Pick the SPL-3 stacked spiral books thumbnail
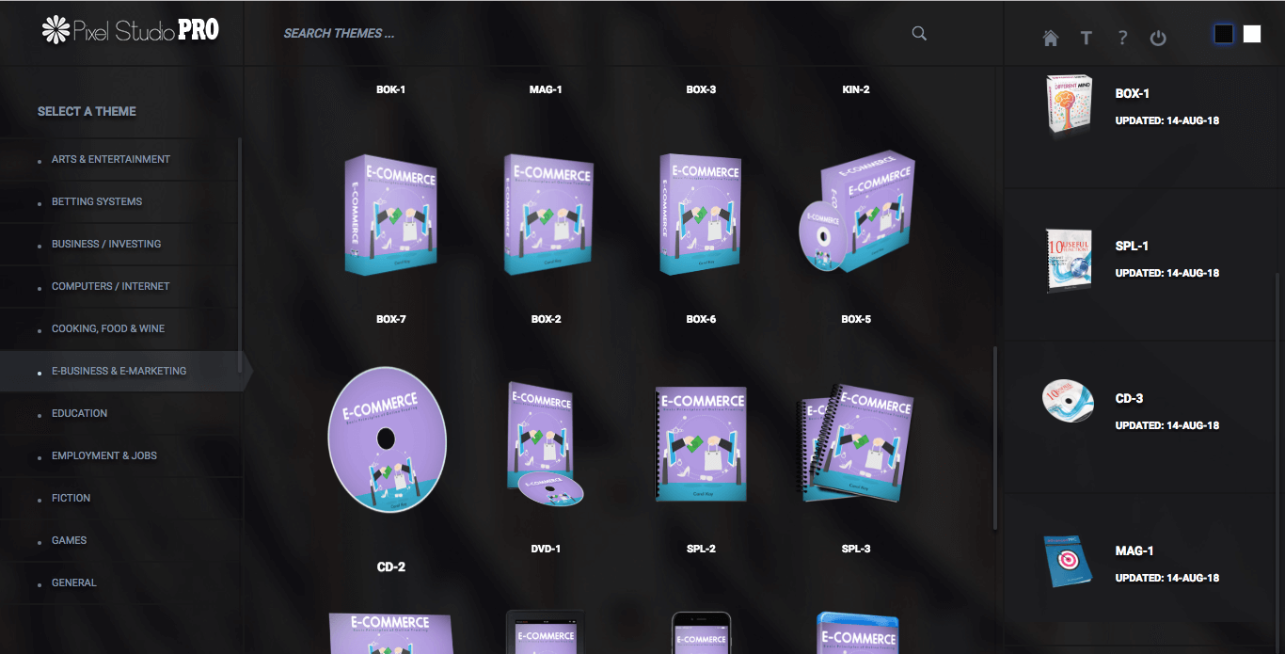This screenshot has width=1285, height=654. point(854,441)
